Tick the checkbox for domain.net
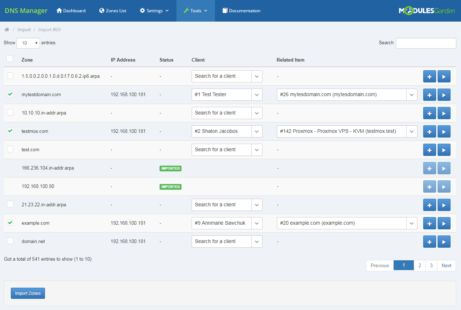Screen dimensions: 461x310 [x=10, y=241]
